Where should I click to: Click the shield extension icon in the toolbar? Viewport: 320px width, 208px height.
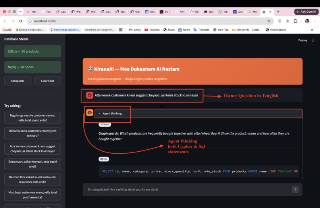pos(280,21)
